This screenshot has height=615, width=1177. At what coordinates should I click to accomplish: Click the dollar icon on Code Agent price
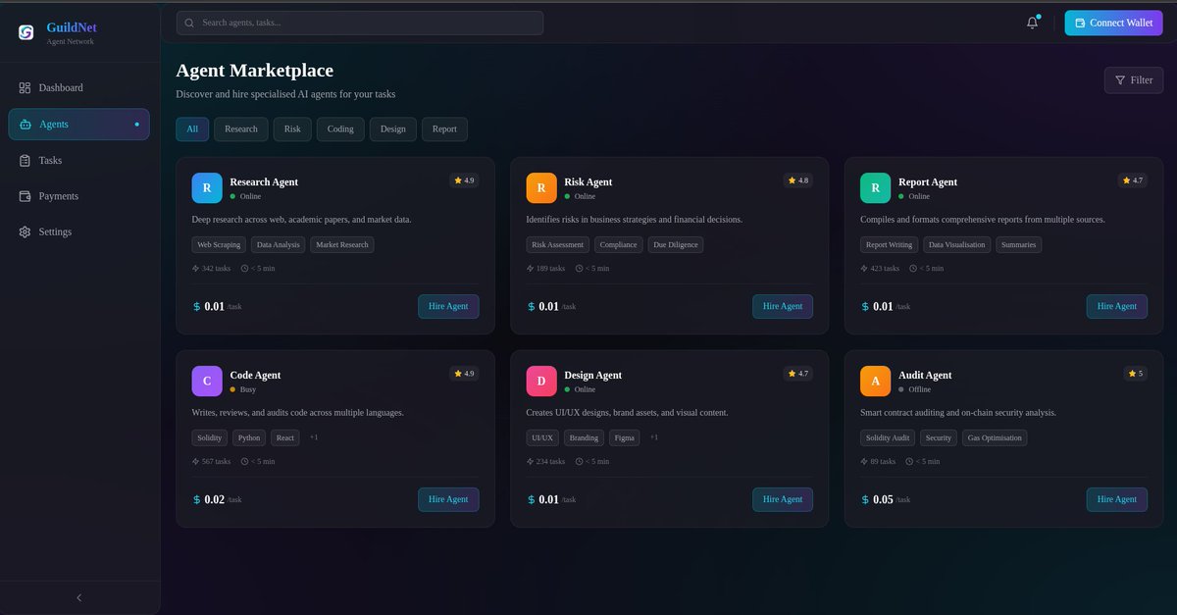[196, 500]
